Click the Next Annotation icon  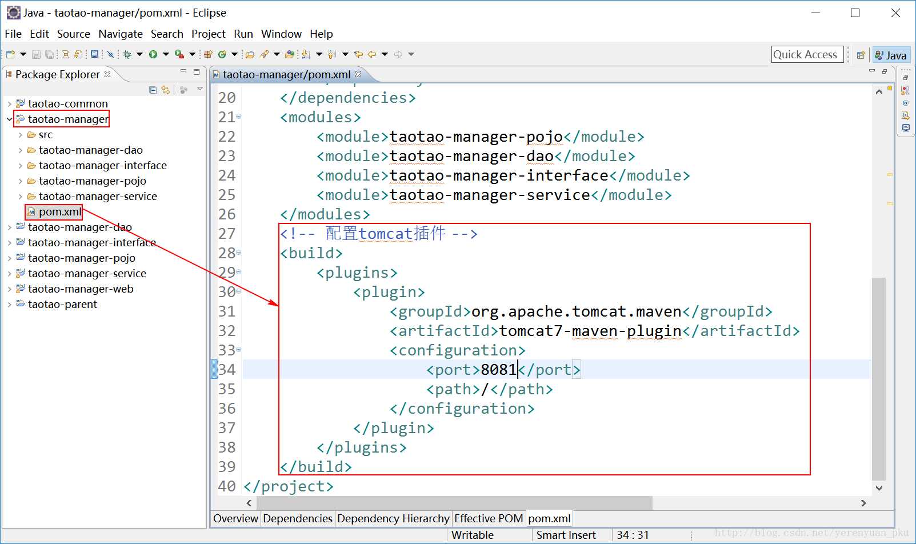pos(306,54)
